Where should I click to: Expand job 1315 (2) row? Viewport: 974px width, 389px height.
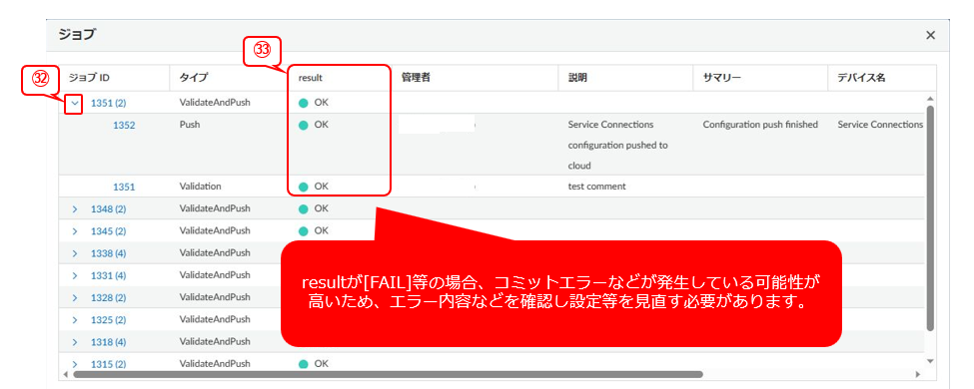click(x=75, y=365)
